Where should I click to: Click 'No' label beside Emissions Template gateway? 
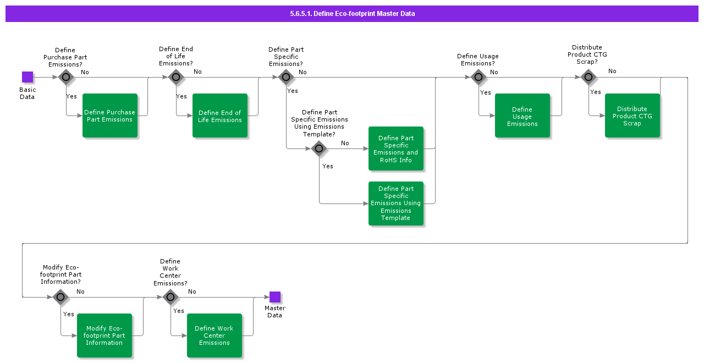tap(345, 143)
